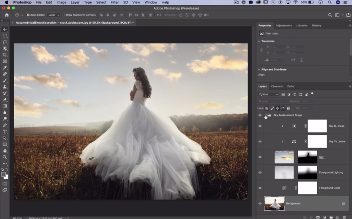The height and width of the screenshot is (219, 352).
Task: Click the Home icon in options bar
Action: pos(7,15)
